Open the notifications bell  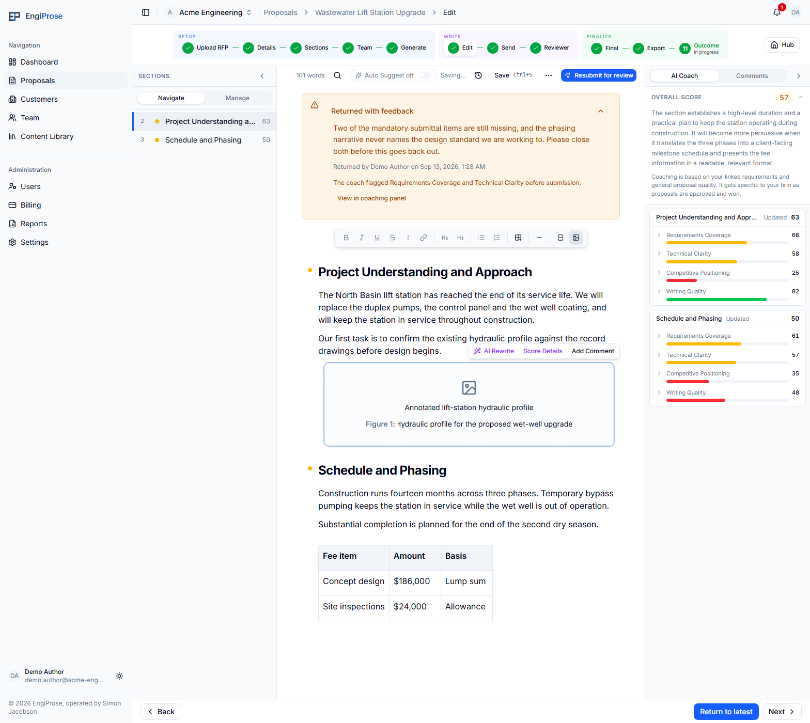pos(777,12)
